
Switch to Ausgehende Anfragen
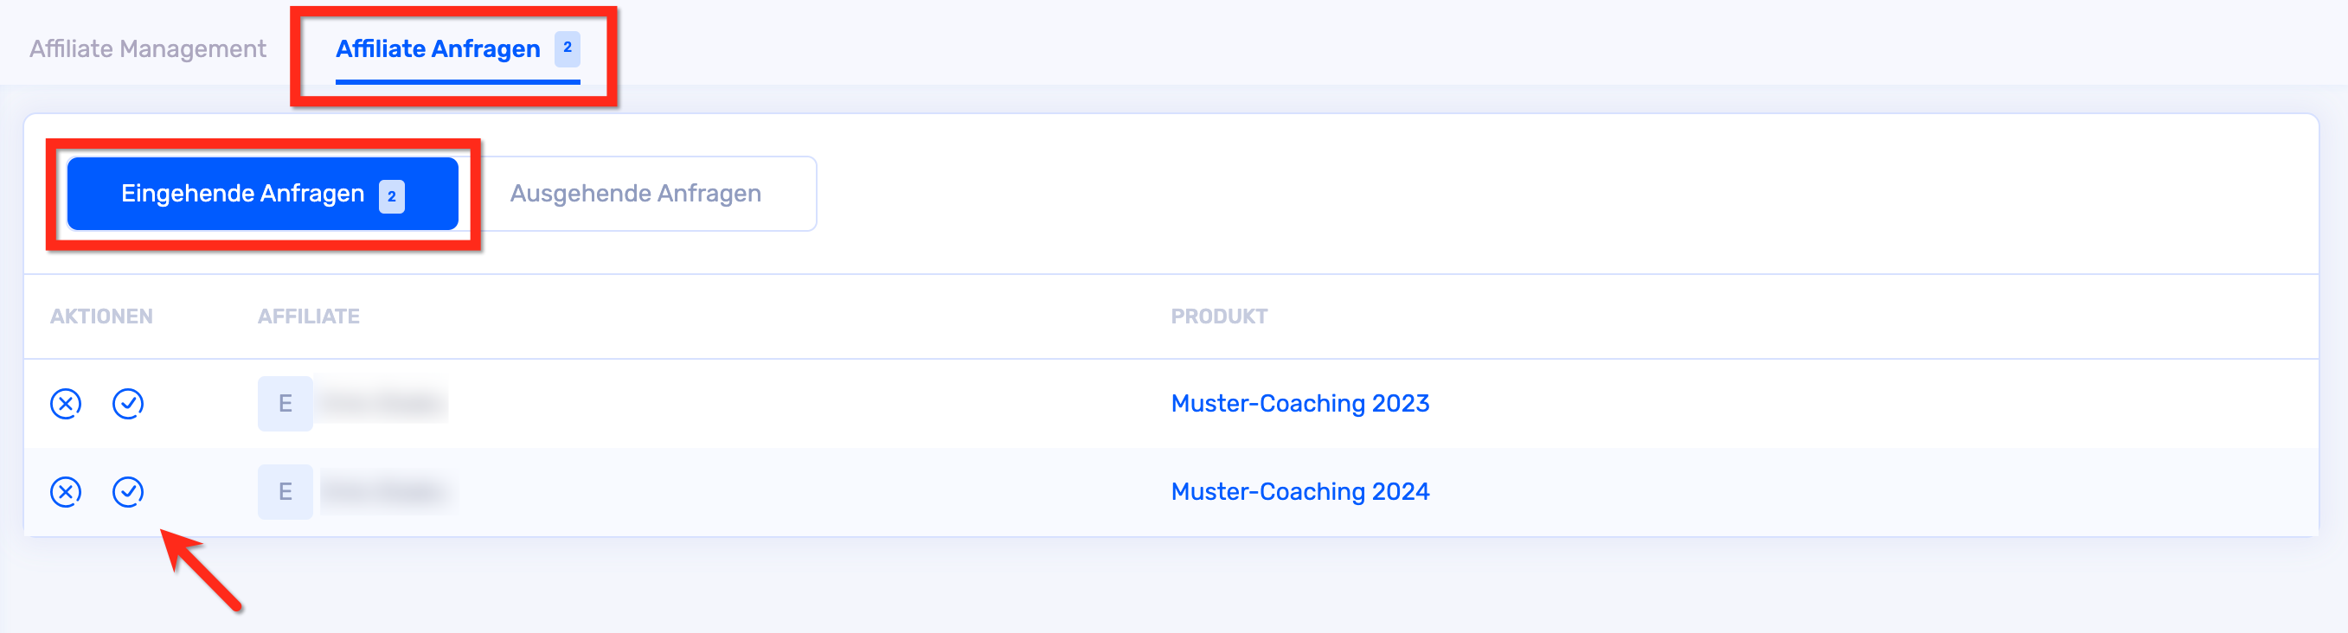click(635, 193)
